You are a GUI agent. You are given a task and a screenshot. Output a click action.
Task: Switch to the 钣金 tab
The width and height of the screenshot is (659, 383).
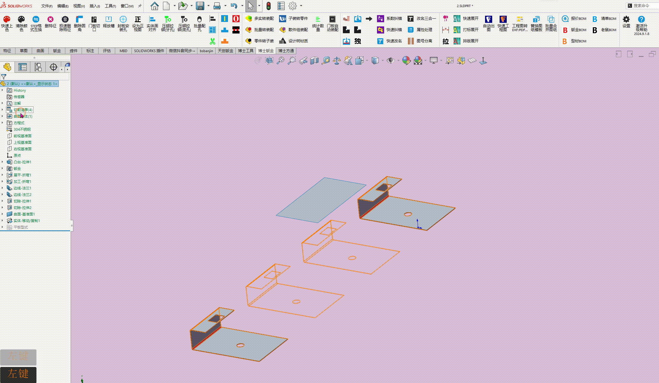click(57, 51)
